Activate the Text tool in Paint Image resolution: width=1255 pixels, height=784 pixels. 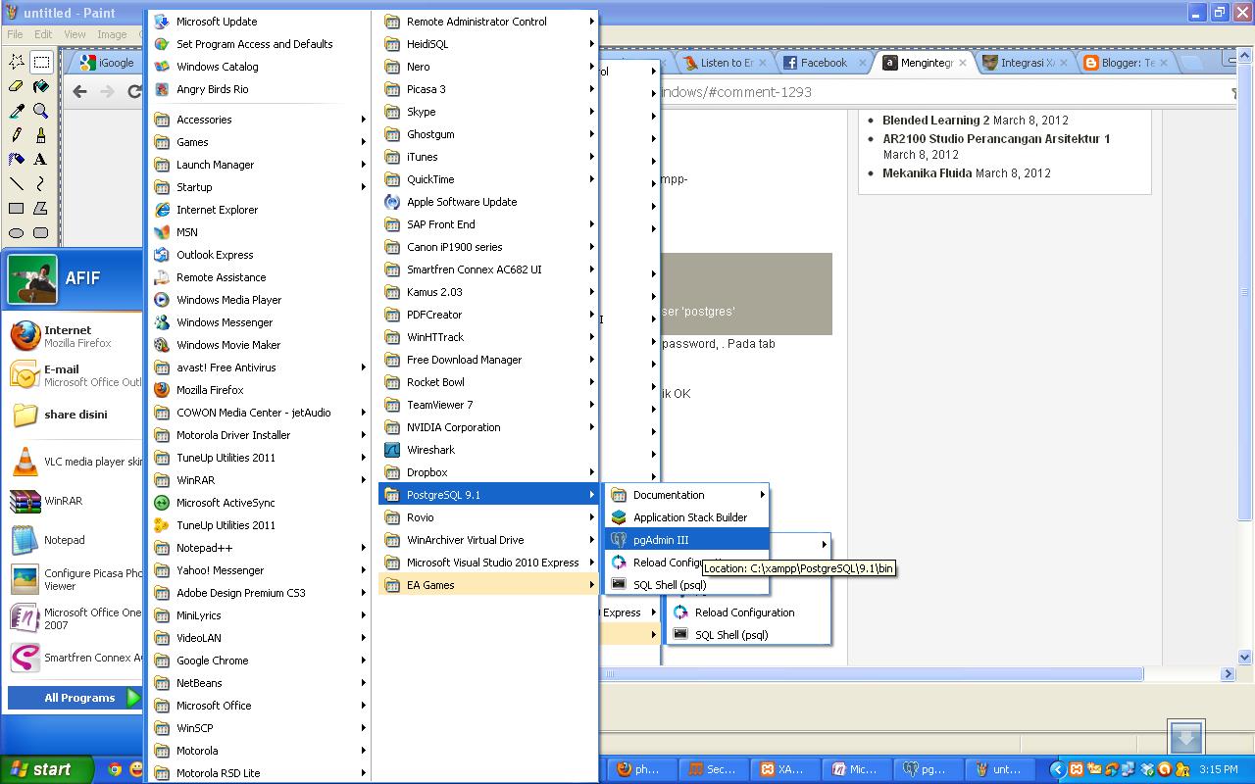tap(41, 160)
